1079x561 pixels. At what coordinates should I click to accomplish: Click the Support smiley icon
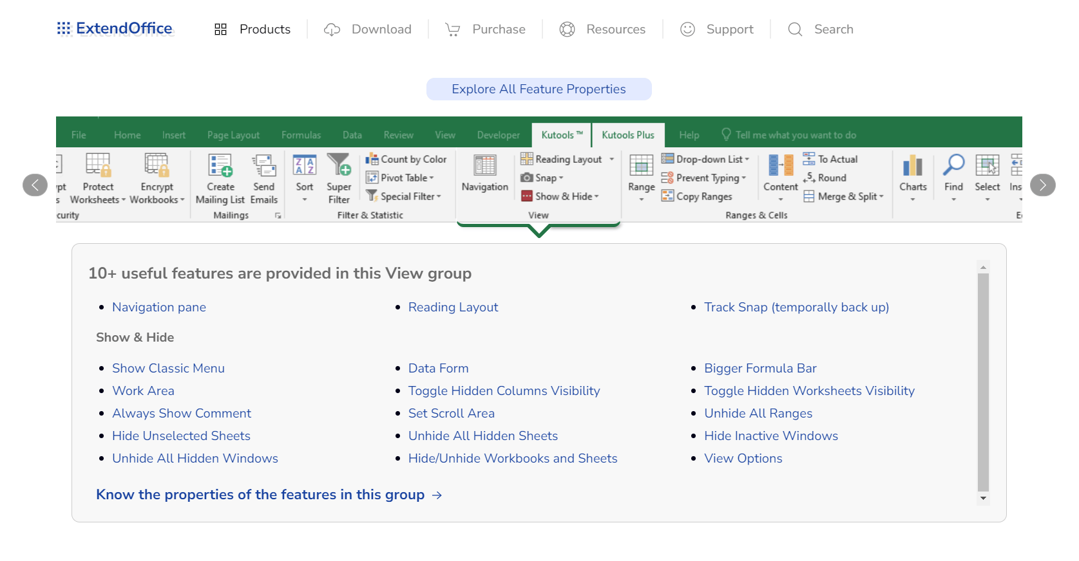click(x=687, y=29)
